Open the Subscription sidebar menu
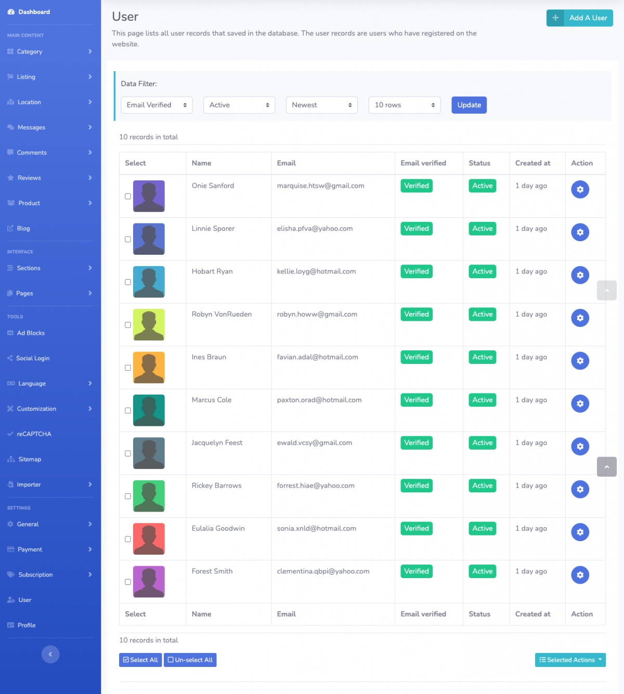Screen dimensions: 624x694 pos(50,574)
